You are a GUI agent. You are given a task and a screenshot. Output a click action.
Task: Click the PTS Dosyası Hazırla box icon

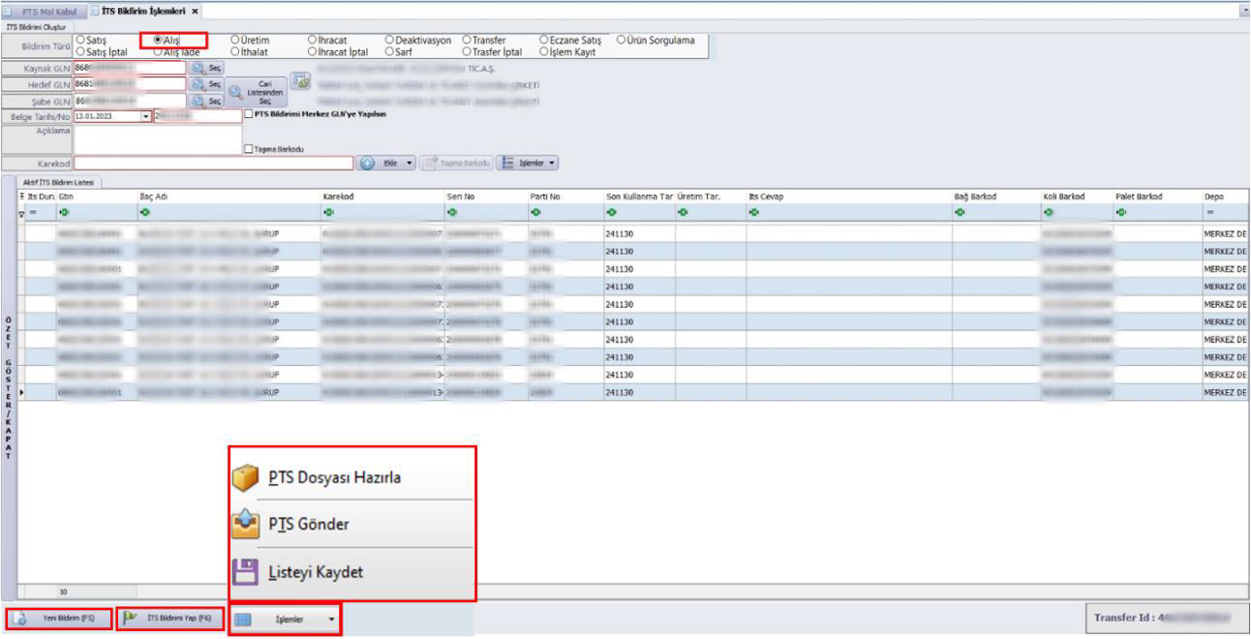point(248,478)
